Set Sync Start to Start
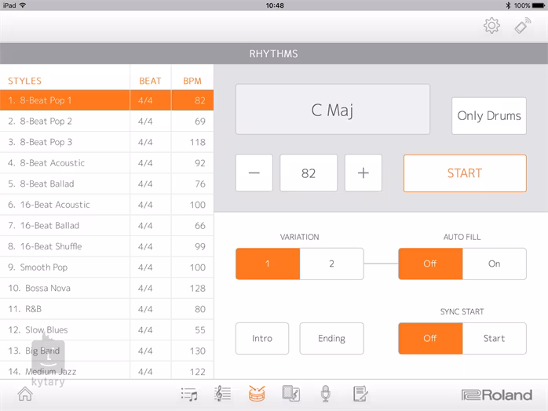Image resolution: width=548 pixels, height=411 pixels. (494, 338)
